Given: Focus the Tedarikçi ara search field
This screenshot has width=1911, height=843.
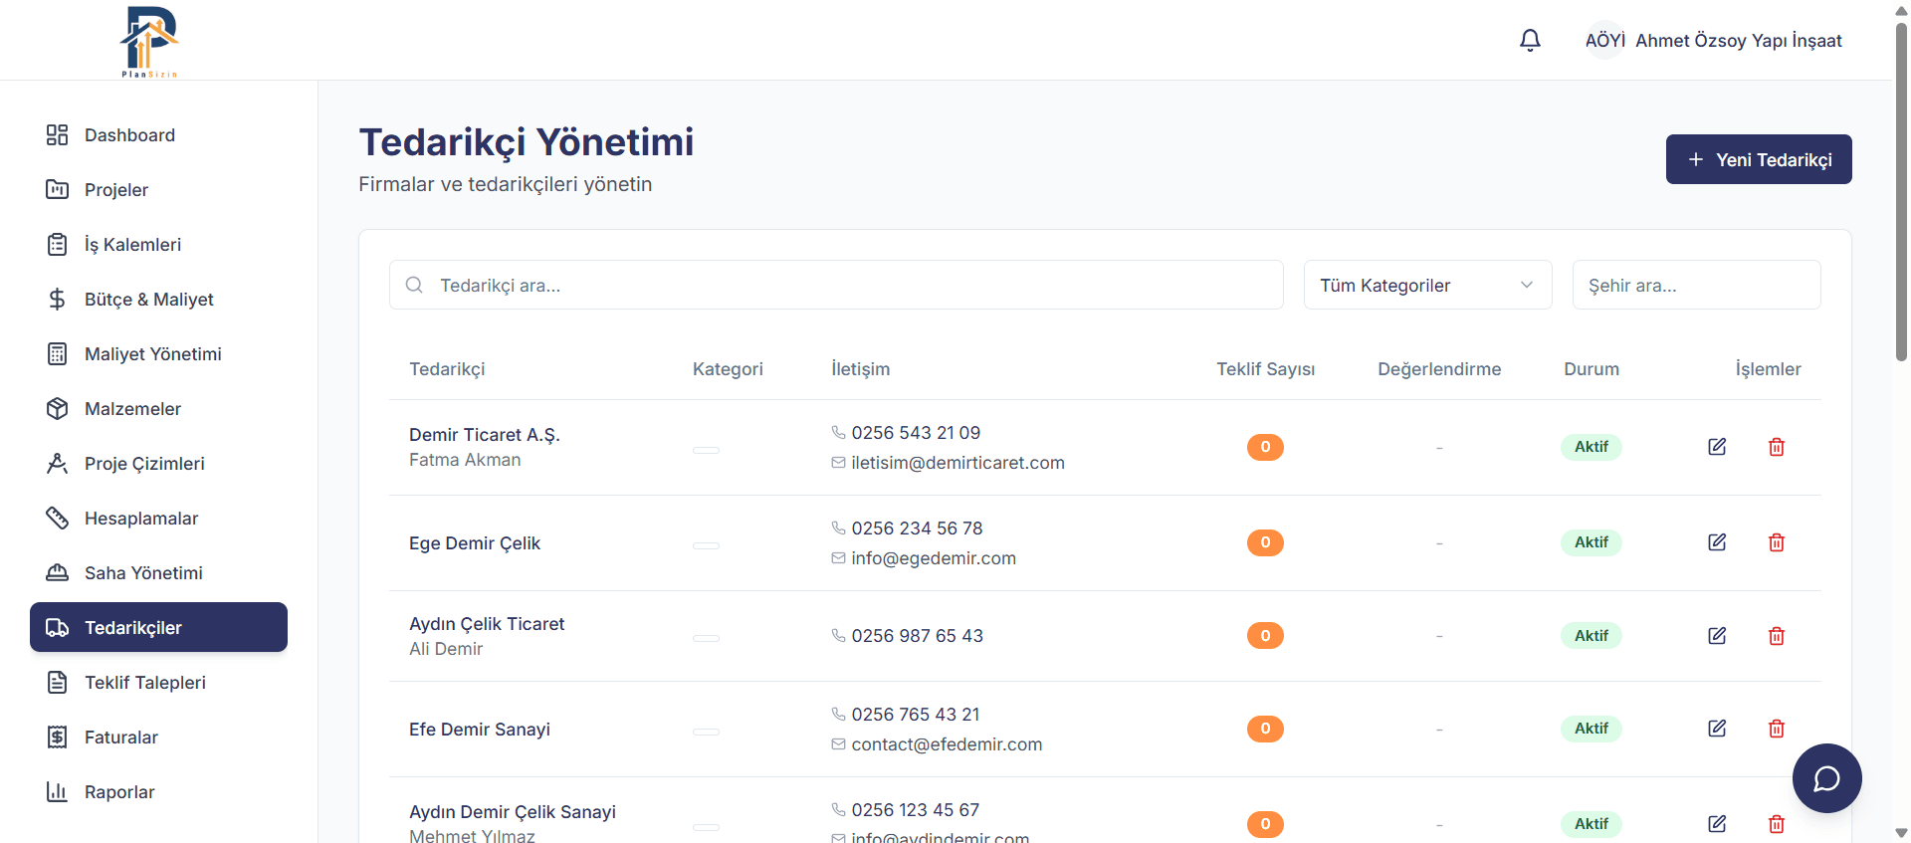Looking at the screenshot, I should (836, 285).
